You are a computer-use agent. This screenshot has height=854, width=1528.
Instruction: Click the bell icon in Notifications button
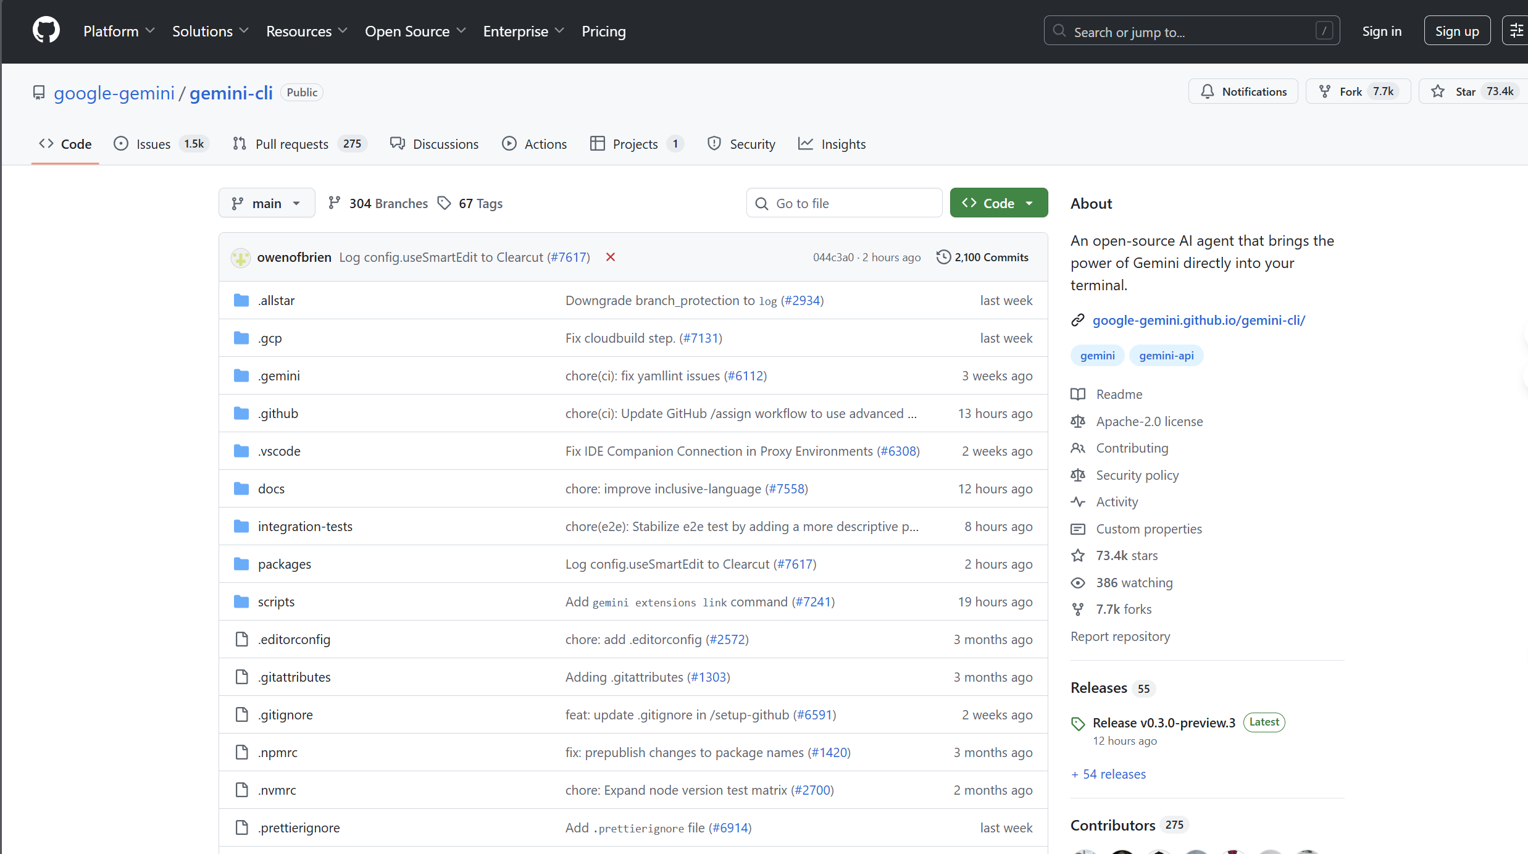(x=1207, y=91)
